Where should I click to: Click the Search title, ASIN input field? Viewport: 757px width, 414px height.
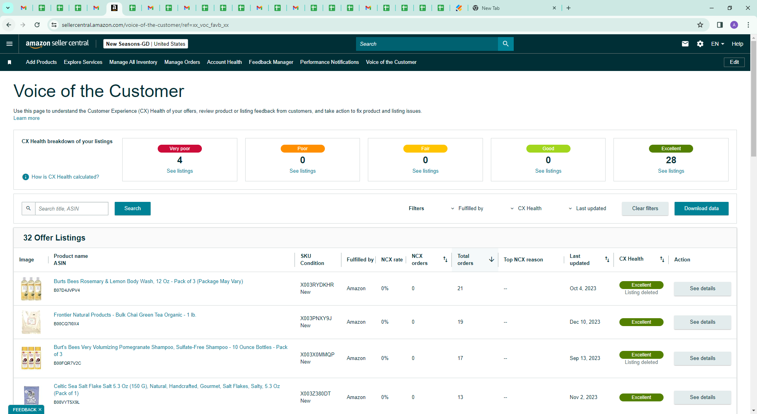[72, 209]
